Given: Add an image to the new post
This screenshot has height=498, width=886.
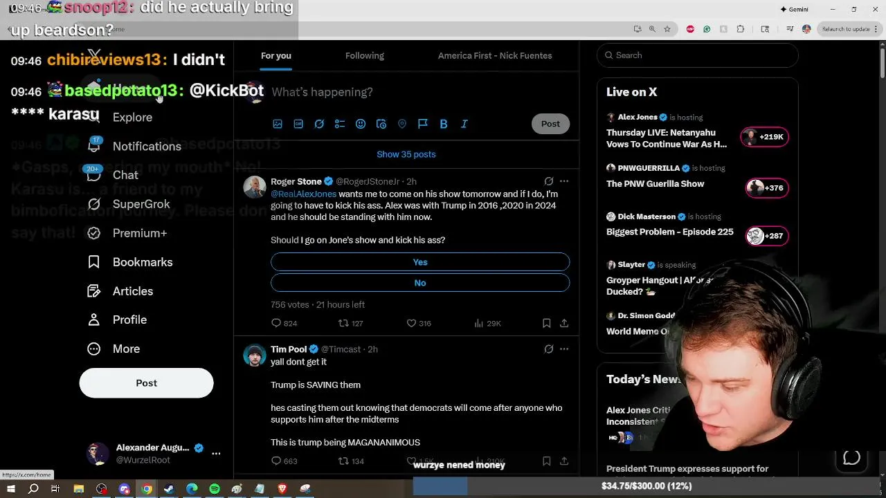Looking at the screenshot, I should point(278,124).
